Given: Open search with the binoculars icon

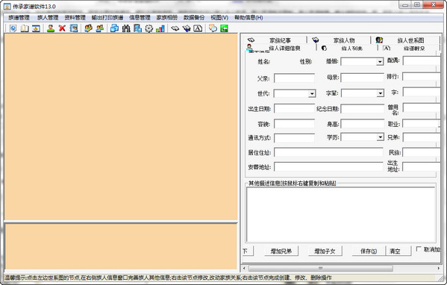Looking at the screenshot, I should click(x=126, y=28).
